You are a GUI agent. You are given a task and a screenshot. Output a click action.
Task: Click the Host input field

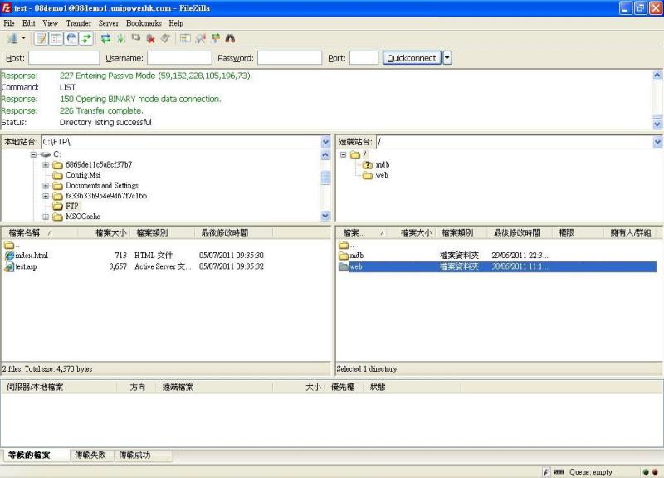64,58
